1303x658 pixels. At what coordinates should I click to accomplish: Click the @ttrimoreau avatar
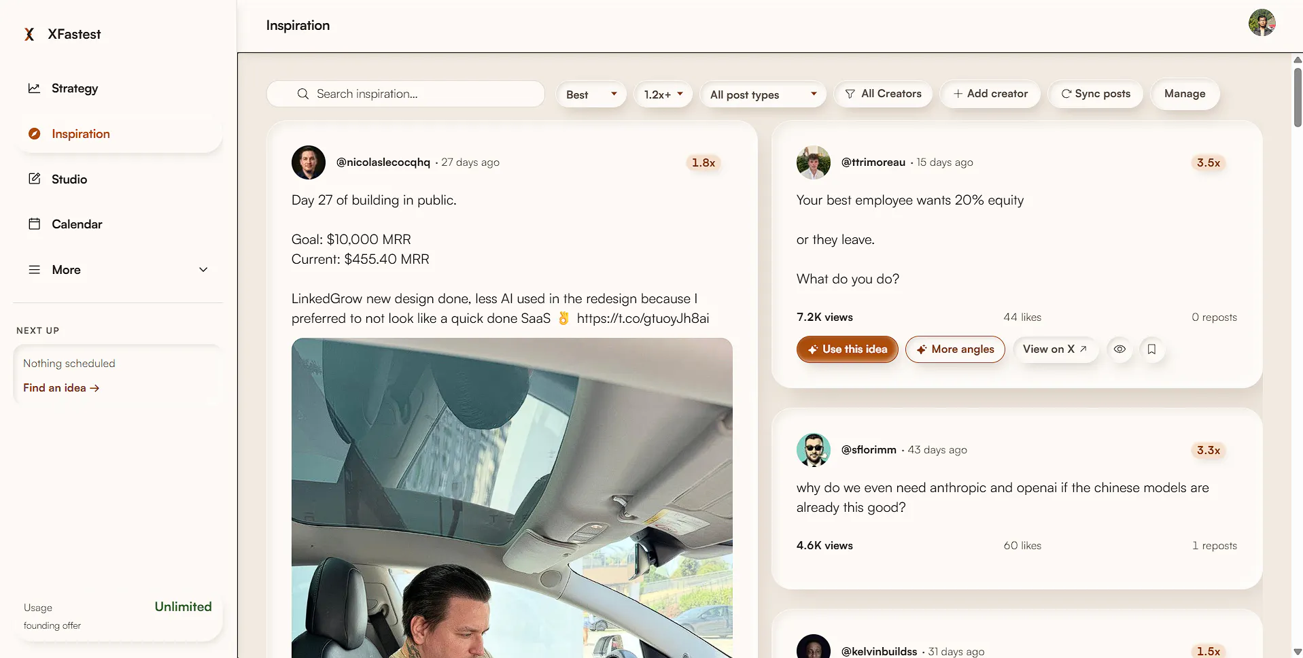click(814, 162)
